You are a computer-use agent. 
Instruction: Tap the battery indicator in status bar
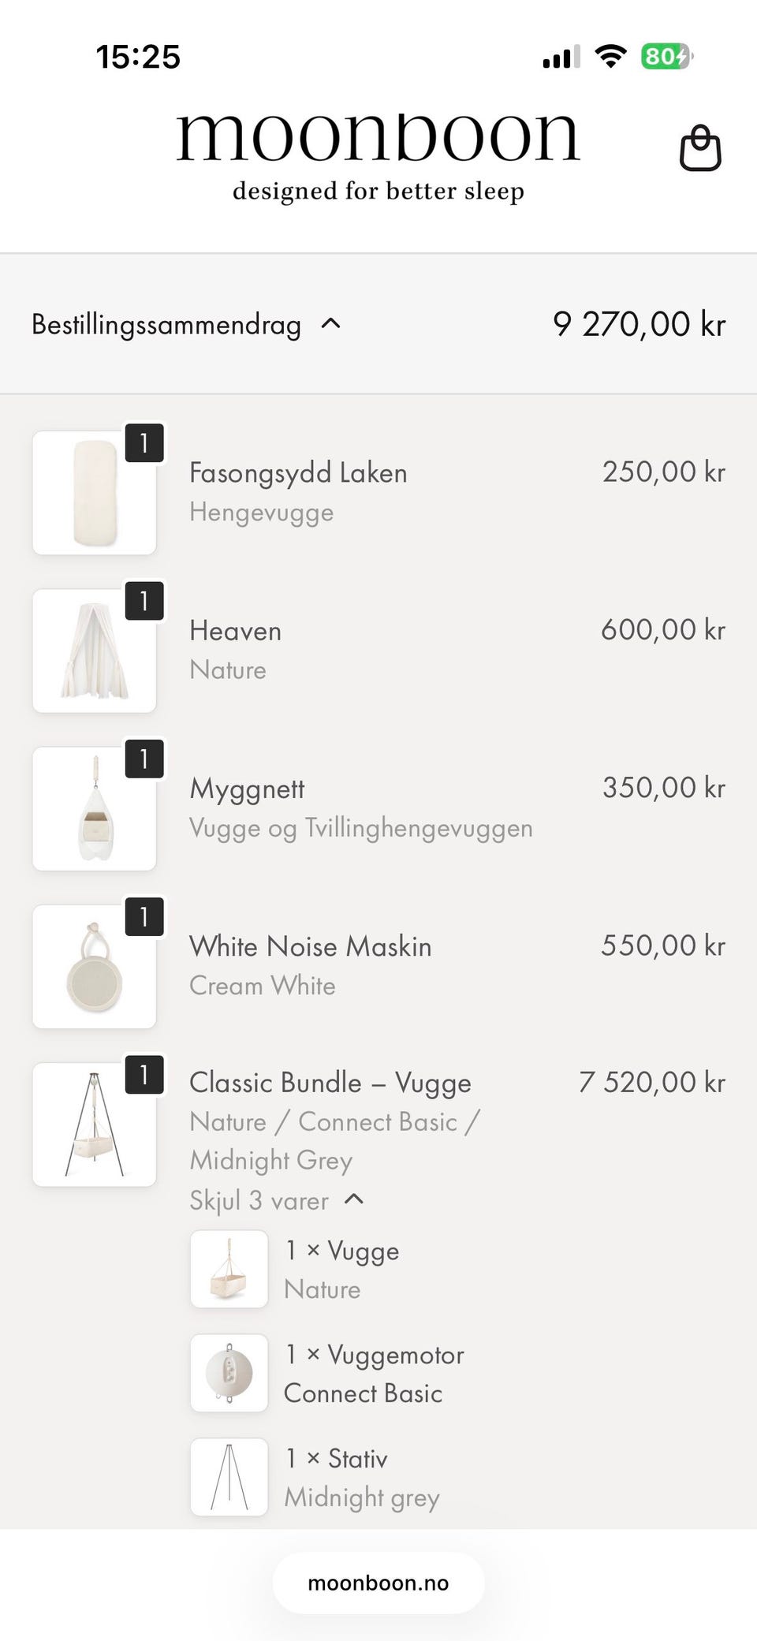tap(667, 56)
